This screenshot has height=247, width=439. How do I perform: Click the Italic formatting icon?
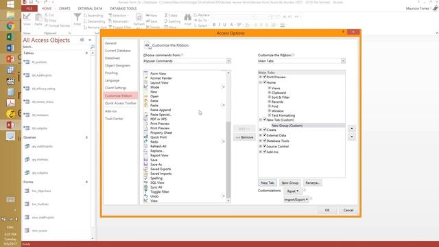219,25
